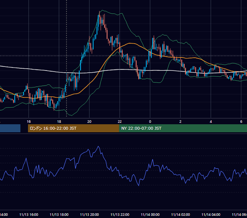Select the 11/13 20:00 date label
This screenshot has width=247, height=218.
point(89,214)
